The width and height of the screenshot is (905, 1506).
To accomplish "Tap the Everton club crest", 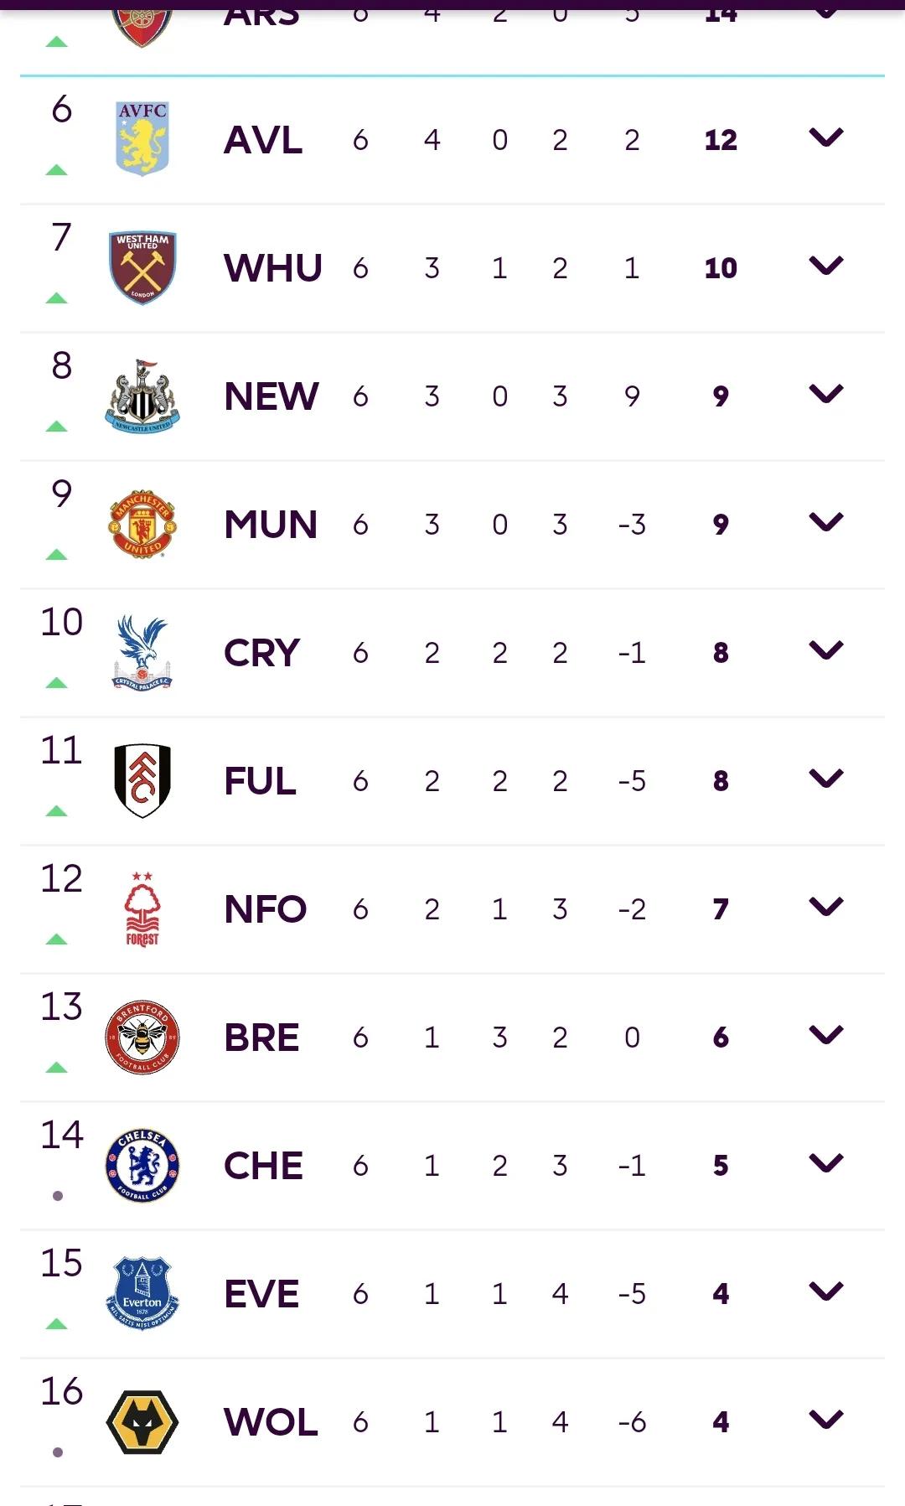I will click(x=142, y=1294).
